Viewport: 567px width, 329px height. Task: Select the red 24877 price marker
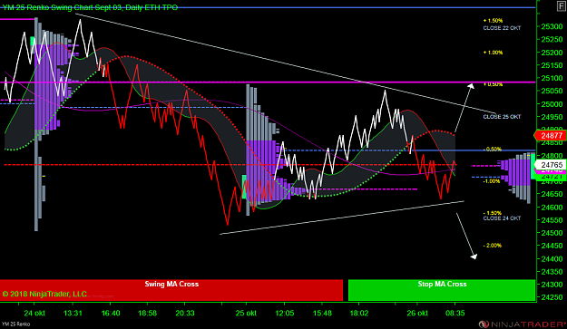pos(551,135)
